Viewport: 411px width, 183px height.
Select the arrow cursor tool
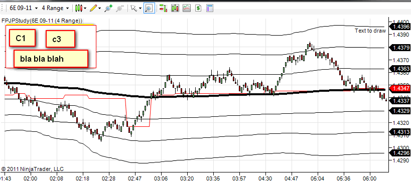(x=133, y=8)
